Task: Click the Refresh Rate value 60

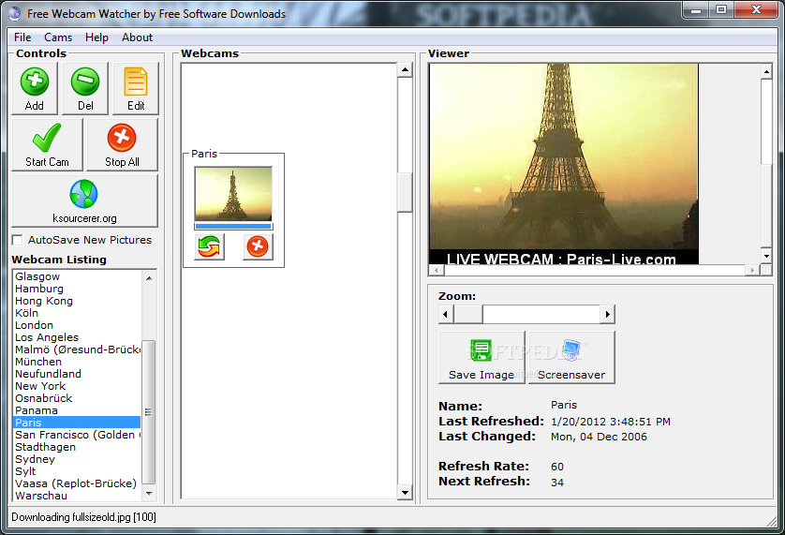Action: pyautogui.click(x=557, y=467)
